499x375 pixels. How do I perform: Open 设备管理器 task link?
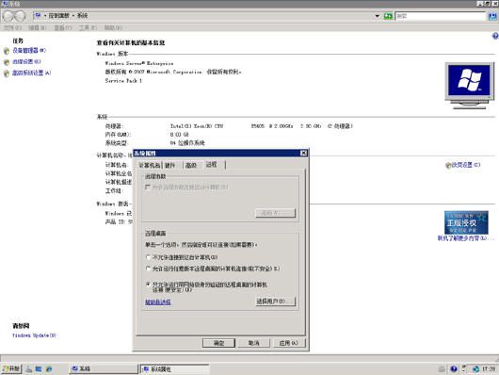[x=29, y=50]
